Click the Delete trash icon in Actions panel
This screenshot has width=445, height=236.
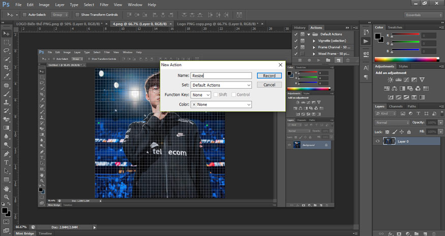pyautogui.click(x=348, y=60)
